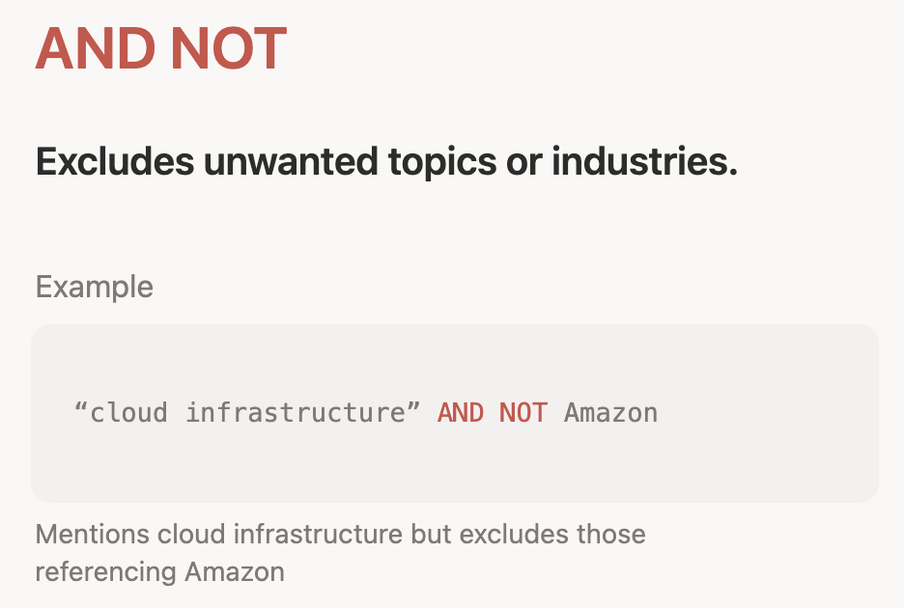
Task: Click the word infrastructure inside the code block
Action: point(297,413)
